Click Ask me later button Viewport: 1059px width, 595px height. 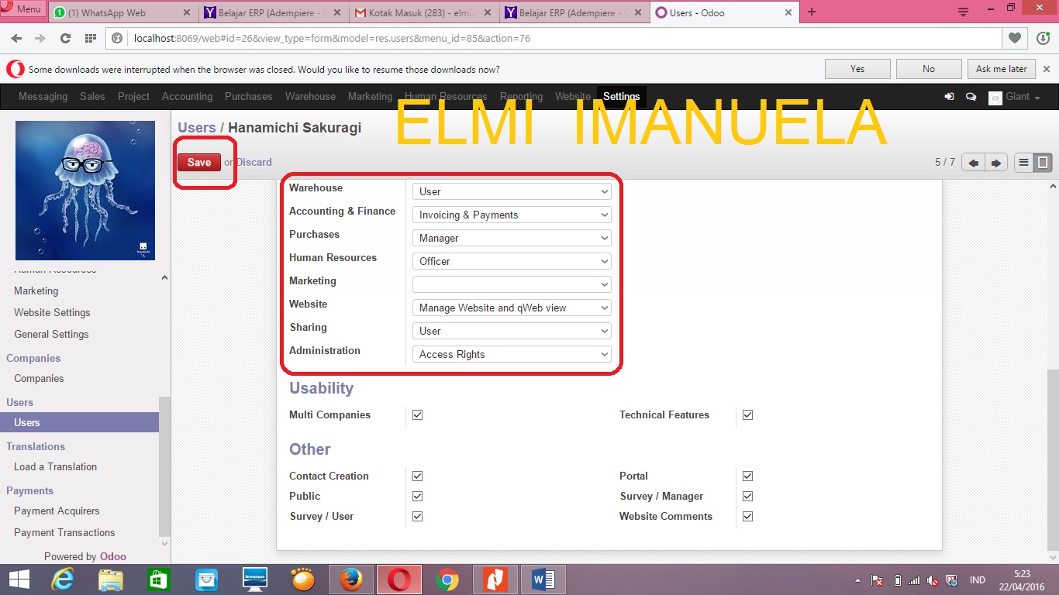tap(1002, 69)
